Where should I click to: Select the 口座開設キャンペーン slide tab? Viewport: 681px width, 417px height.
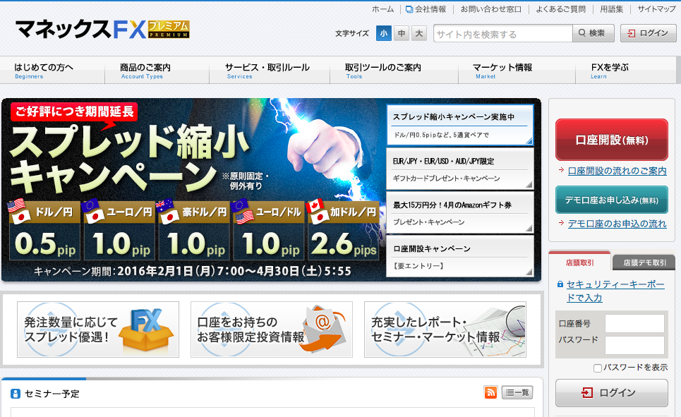coord(460,256)
